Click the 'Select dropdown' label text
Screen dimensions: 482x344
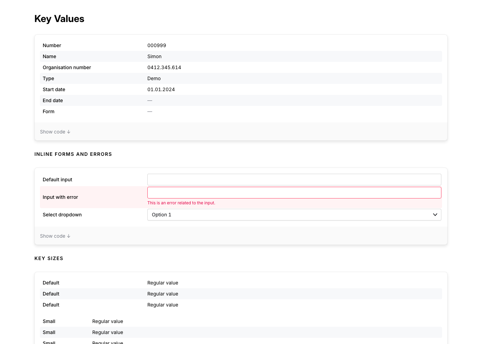[62, 215]
